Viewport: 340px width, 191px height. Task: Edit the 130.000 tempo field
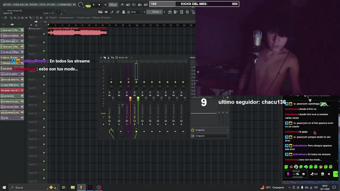point(113,5)
